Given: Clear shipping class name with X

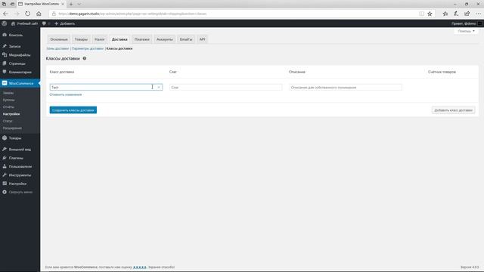Looking at the screenshot, I should coord(159,88).
